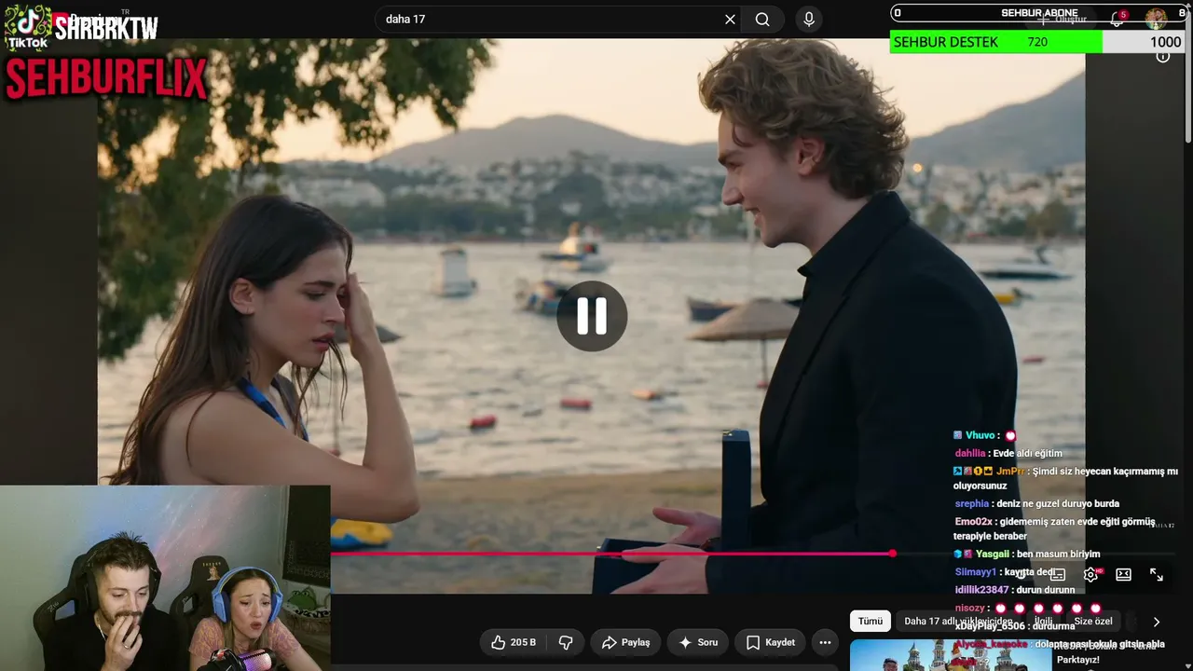Open the recommended video thumbnail with castle towers
This screenshot has width=1193, height=671.
pos(949,655)
